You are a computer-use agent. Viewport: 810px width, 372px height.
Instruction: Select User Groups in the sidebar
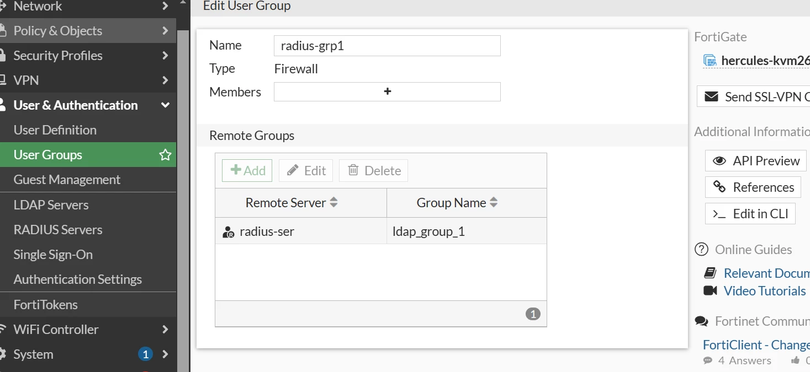88,155
